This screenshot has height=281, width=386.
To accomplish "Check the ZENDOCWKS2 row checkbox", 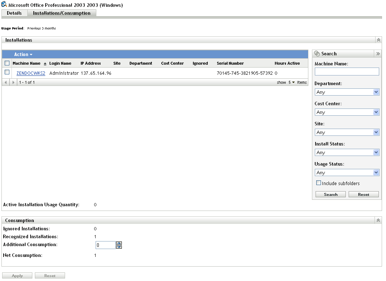I will (x=7, y=72).
